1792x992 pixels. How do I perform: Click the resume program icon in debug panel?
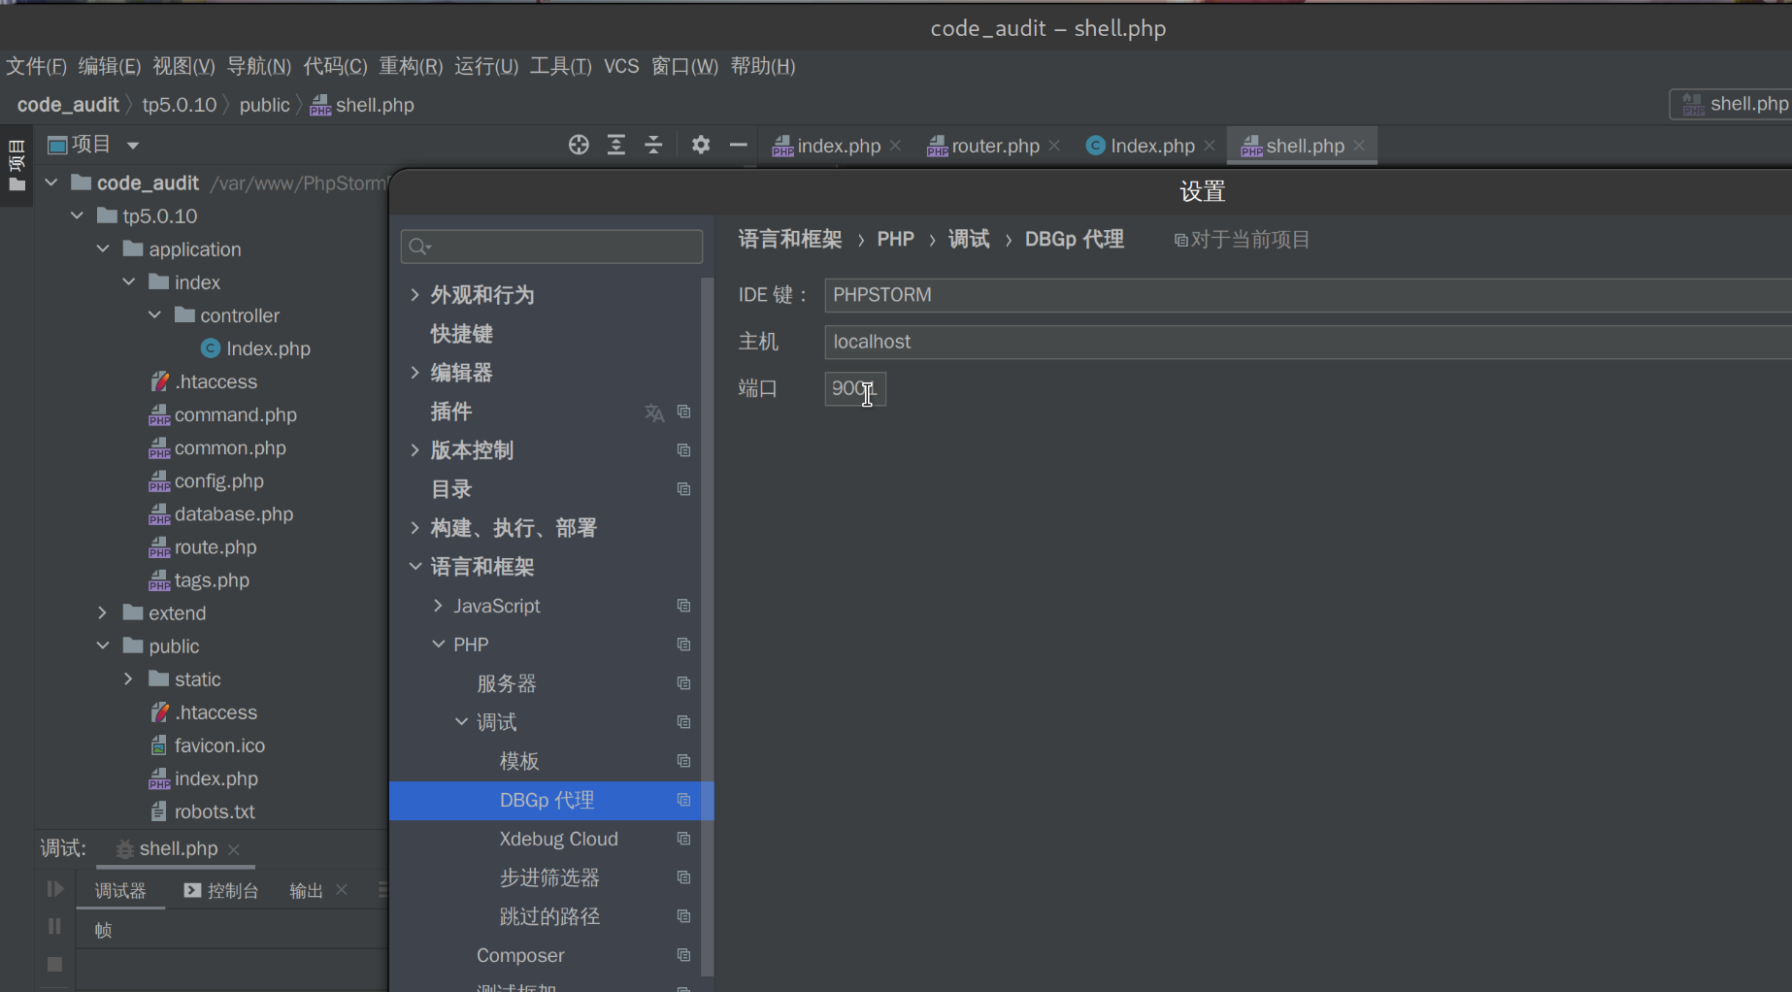point(54,889)
